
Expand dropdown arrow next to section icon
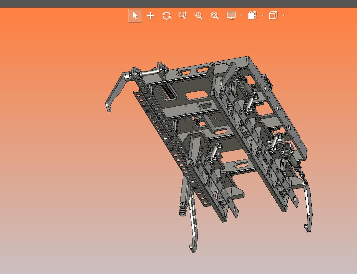coord(263,15)
